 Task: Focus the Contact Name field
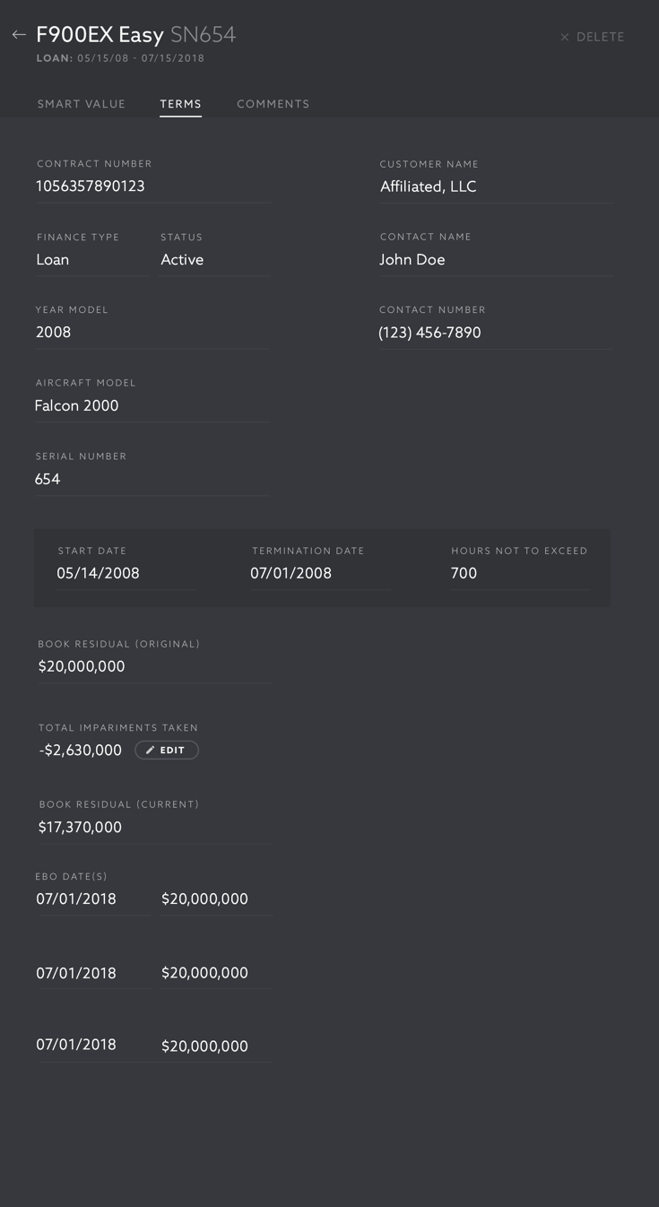click(496, 260)
